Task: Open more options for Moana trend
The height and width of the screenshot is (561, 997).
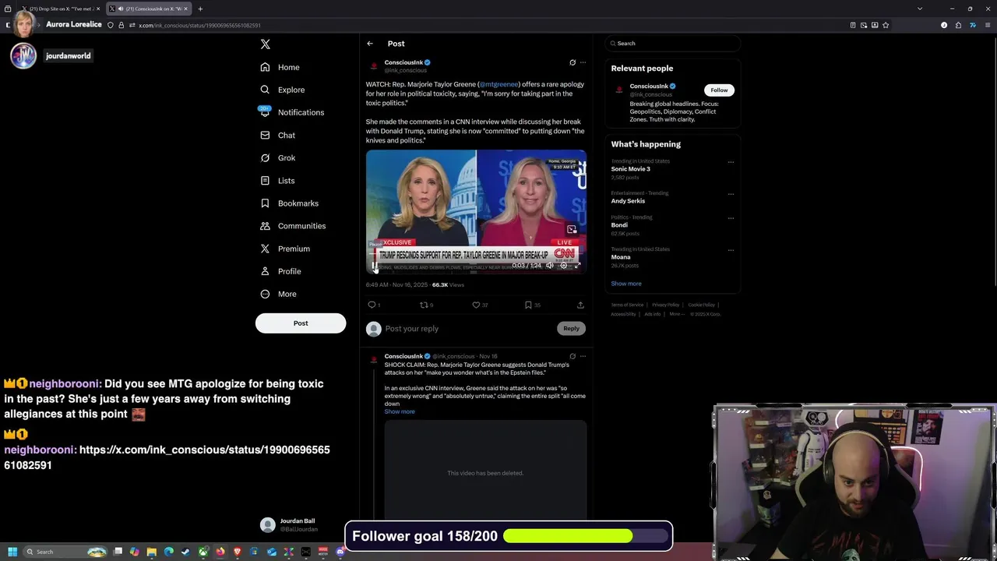Action: click(x=731, y=250)
